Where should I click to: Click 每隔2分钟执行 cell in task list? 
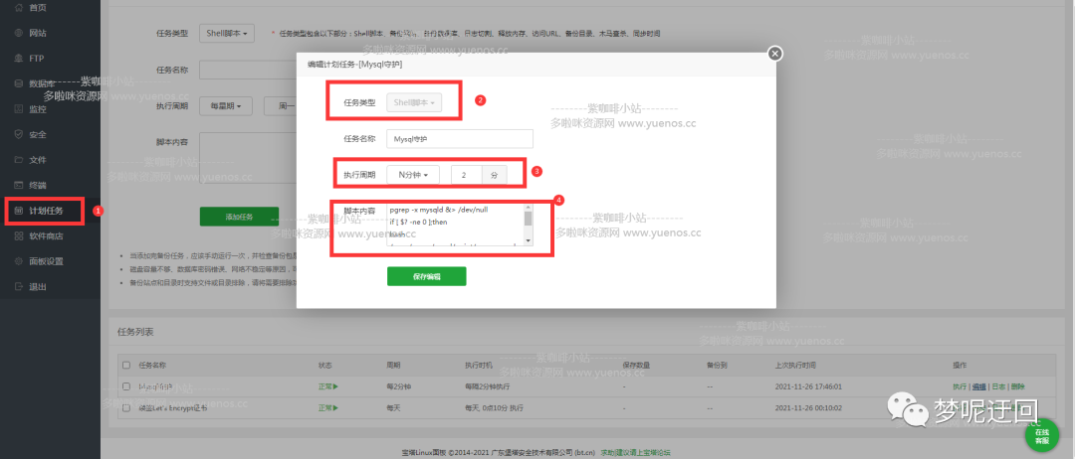(x=488, y=386)
